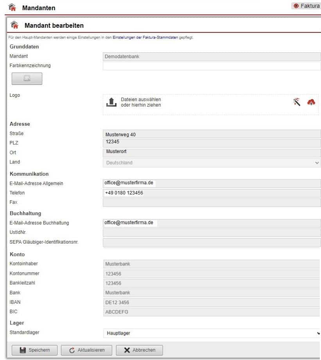This screenshot has width=321, height=360.
Task: Click the magic wand icon in Logo area
Action: coord(297,102)
